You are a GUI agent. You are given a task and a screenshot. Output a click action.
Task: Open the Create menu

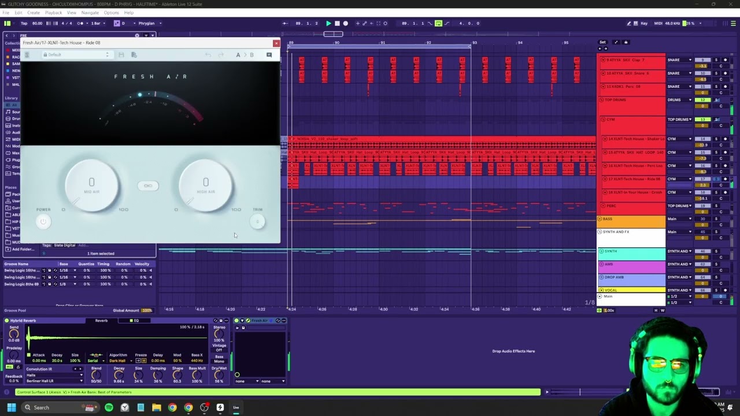[34, 13]
